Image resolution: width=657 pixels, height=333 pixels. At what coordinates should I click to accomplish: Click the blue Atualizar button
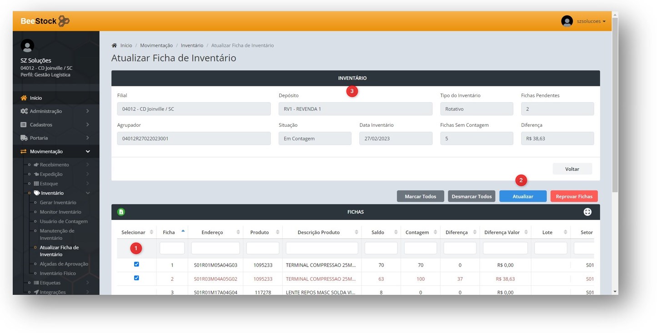pos(523,196)
